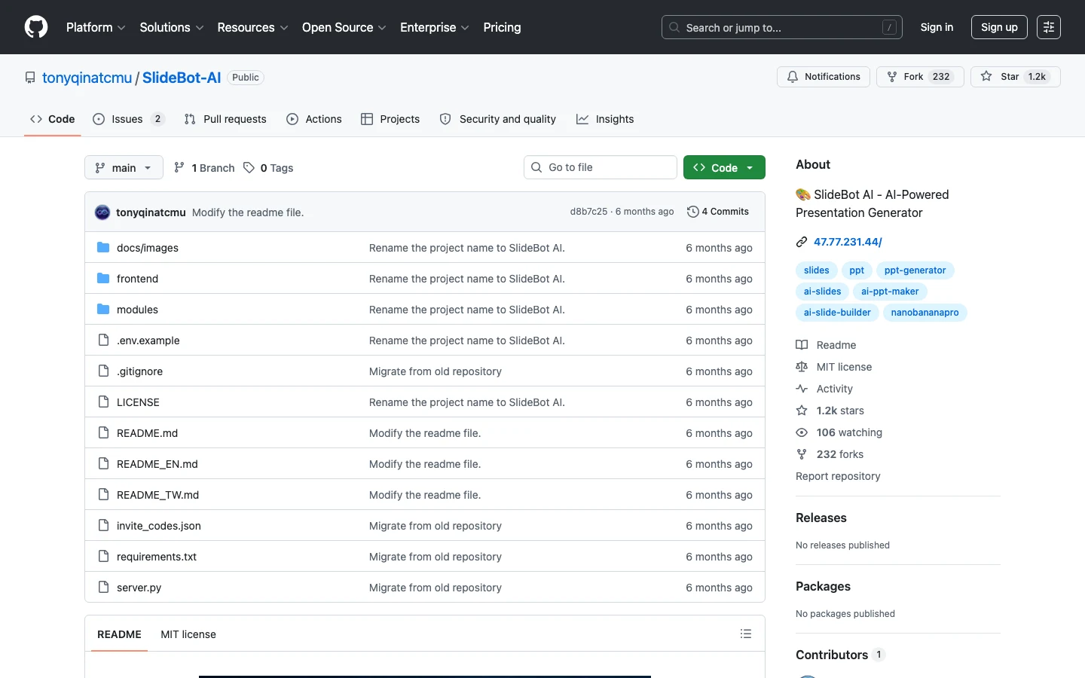
Task: Click tonyqinatcmu avatar in commit bar
Action: click(x=102, y=212)
